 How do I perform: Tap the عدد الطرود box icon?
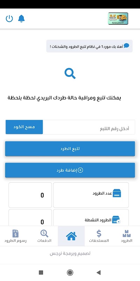(117, 194)
